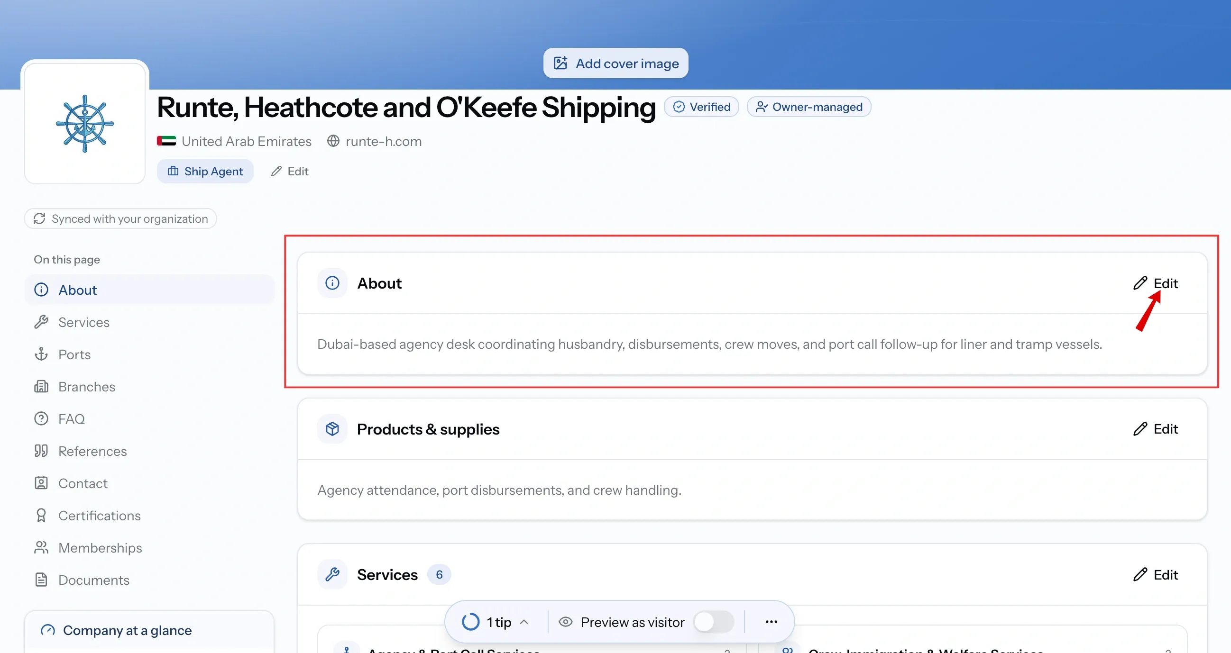This screenshot has height=653, width=1231.
Task: Open the Documents section link
Action: click(149, 580)
